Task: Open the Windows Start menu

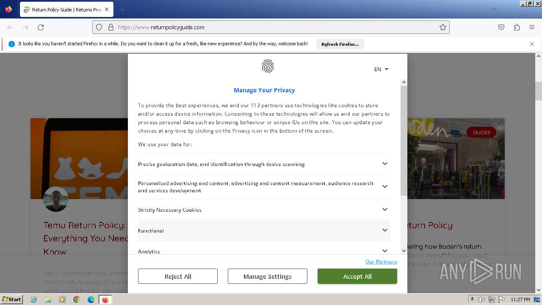Action: (12, 299)
